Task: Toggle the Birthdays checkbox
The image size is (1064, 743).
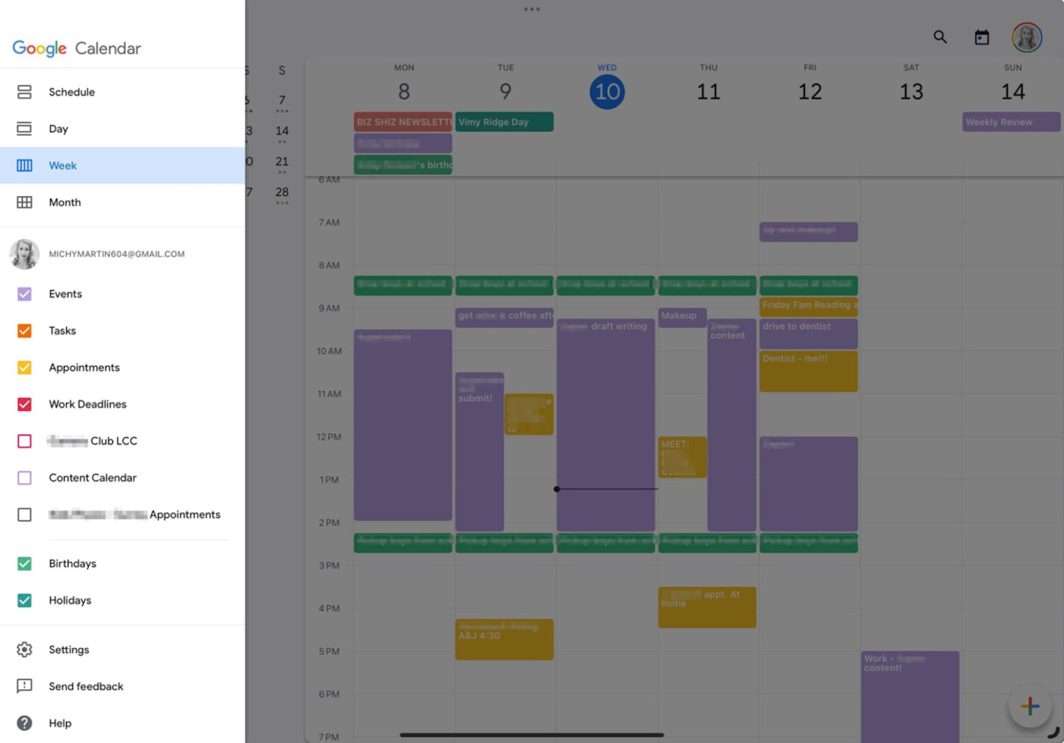Action: coord(24,564)
